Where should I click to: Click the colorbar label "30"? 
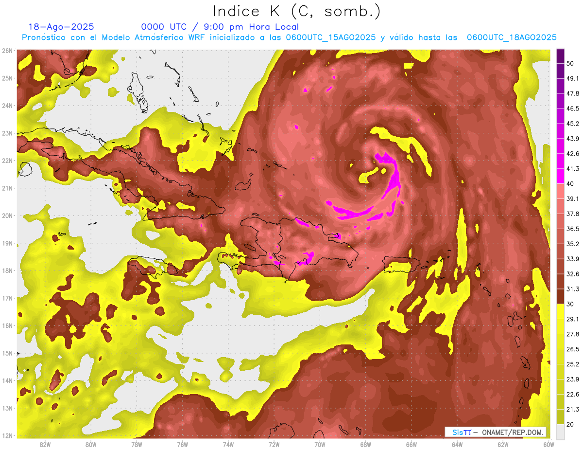[x=570, y=304]
